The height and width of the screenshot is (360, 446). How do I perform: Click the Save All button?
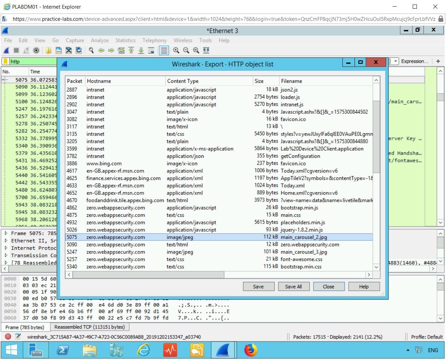293,286
